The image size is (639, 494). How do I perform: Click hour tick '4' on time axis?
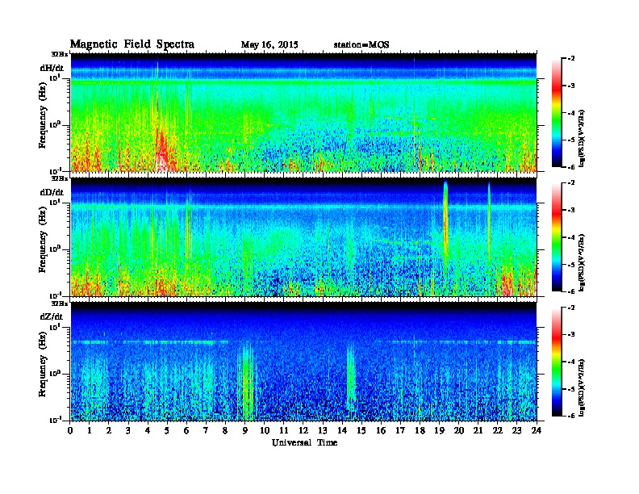[x=148, y=431]
